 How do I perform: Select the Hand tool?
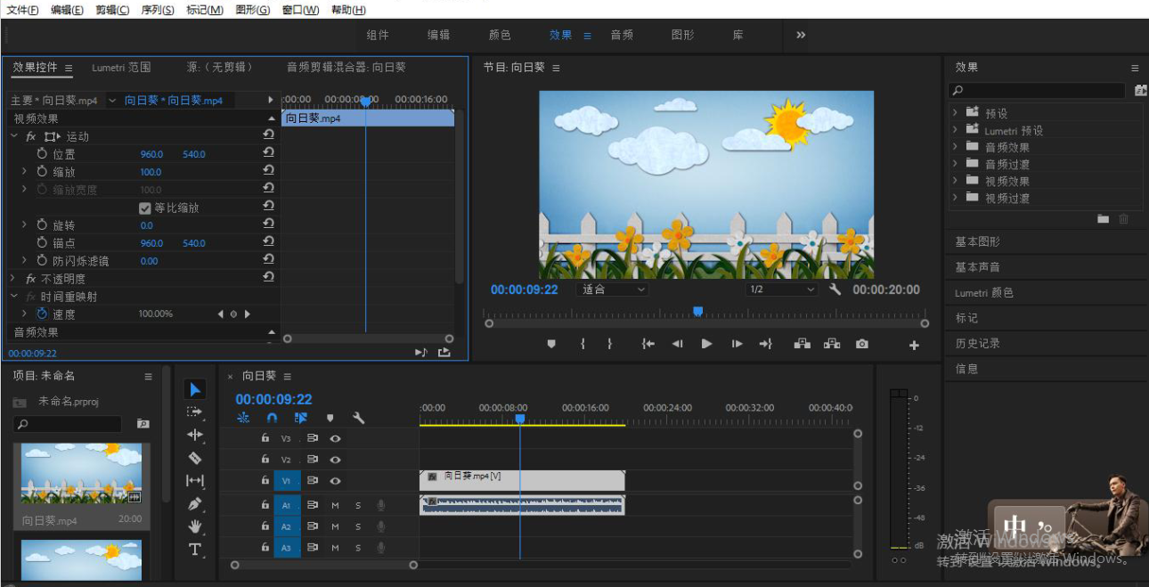(195, 526)
